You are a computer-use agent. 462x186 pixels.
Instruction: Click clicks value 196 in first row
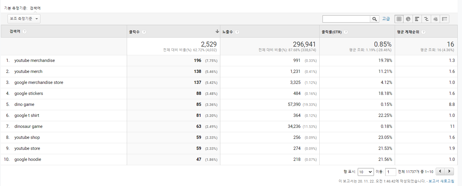tap(198, 60)
